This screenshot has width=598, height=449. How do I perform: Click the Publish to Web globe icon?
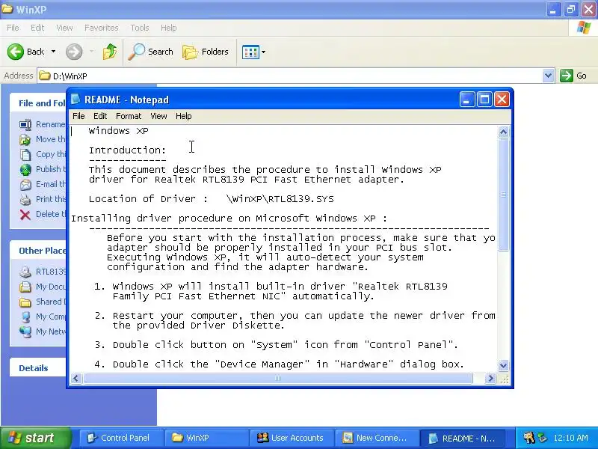pyautogui.click(x=25, y=169)
